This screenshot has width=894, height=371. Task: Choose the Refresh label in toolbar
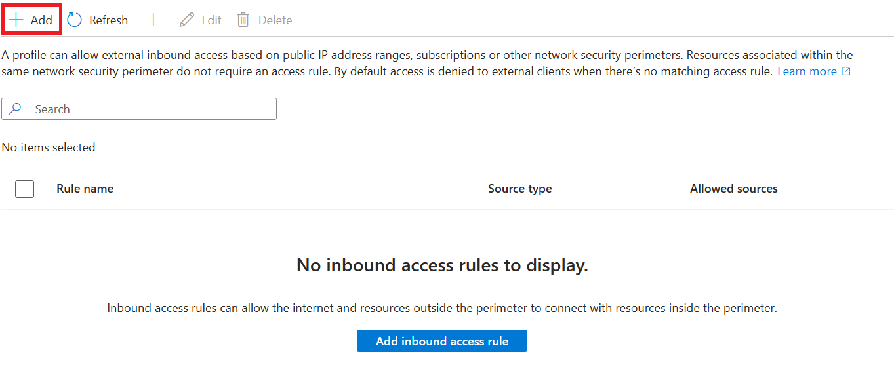(108, 20)
